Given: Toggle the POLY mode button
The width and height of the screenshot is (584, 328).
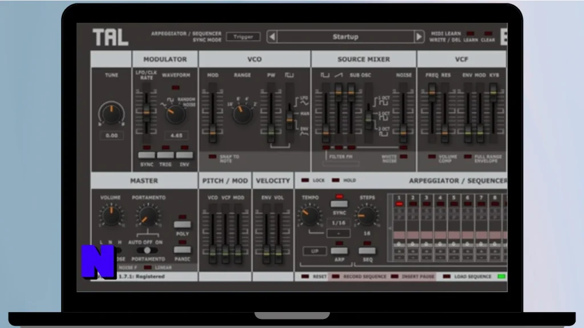Looking at the screenshot, I should point(182,224).
